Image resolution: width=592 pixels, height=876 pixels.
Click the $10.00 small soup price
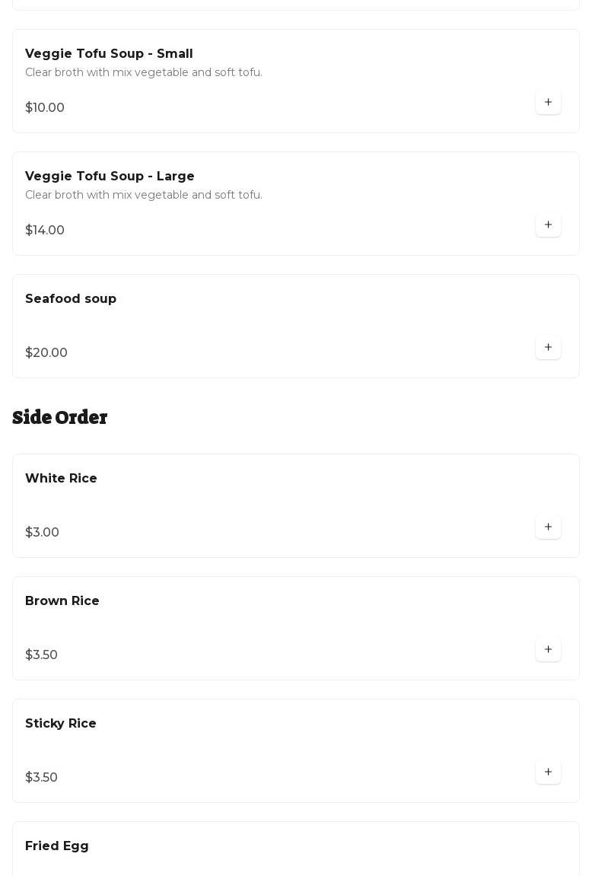45,108
